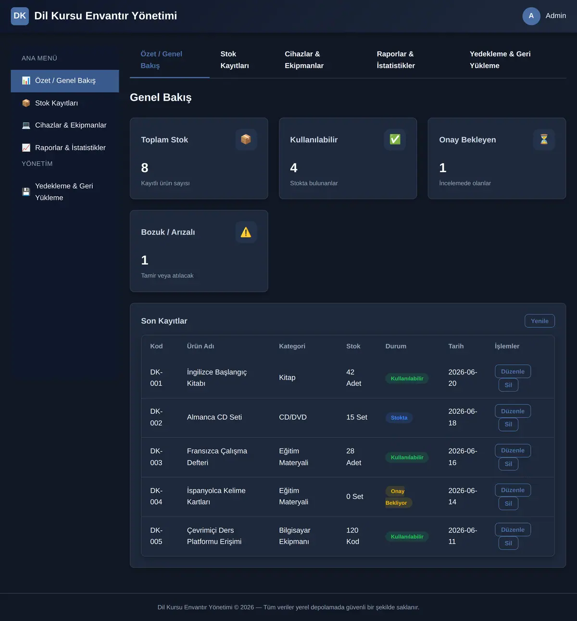577x621 pixels.
Task: Delete the DK-005 entry using Sil
Action: [x=508, y=543]
